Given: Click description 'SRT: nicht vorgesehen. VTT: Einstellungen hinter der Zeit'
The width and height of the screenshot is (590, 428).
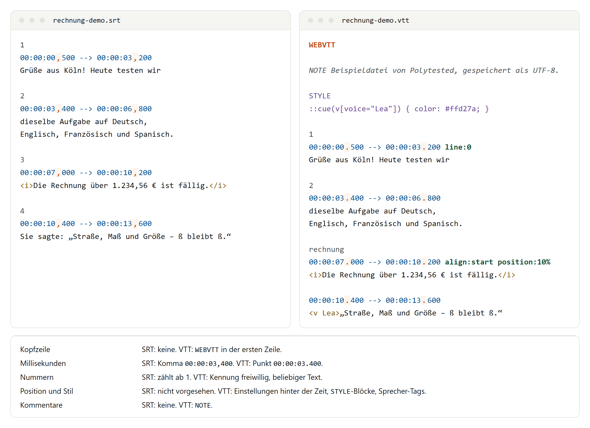Looking at the screenshot, I should click(284, 391).
